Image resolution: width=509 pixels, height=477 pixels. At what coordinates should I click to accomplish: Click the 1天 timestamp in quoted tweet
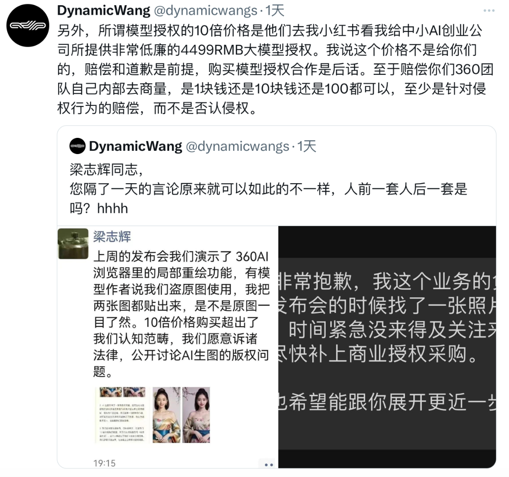[307, 146]
